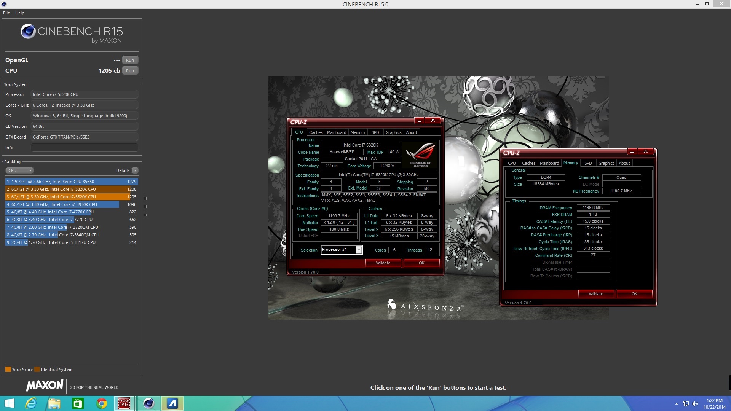The height and width of the screenshot is (411, 731).
Task: Select ranking row Intel Core i7-3770
Action: 72,220
